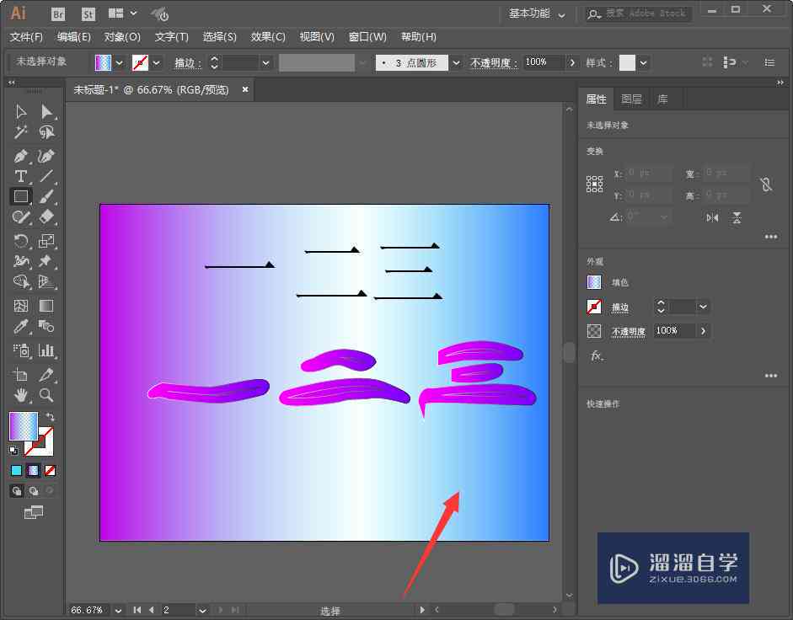The height and width of the screenshot is (620, 793).
Task: Open the 基本功能 workspace dropdown
Action: (537, 14)
